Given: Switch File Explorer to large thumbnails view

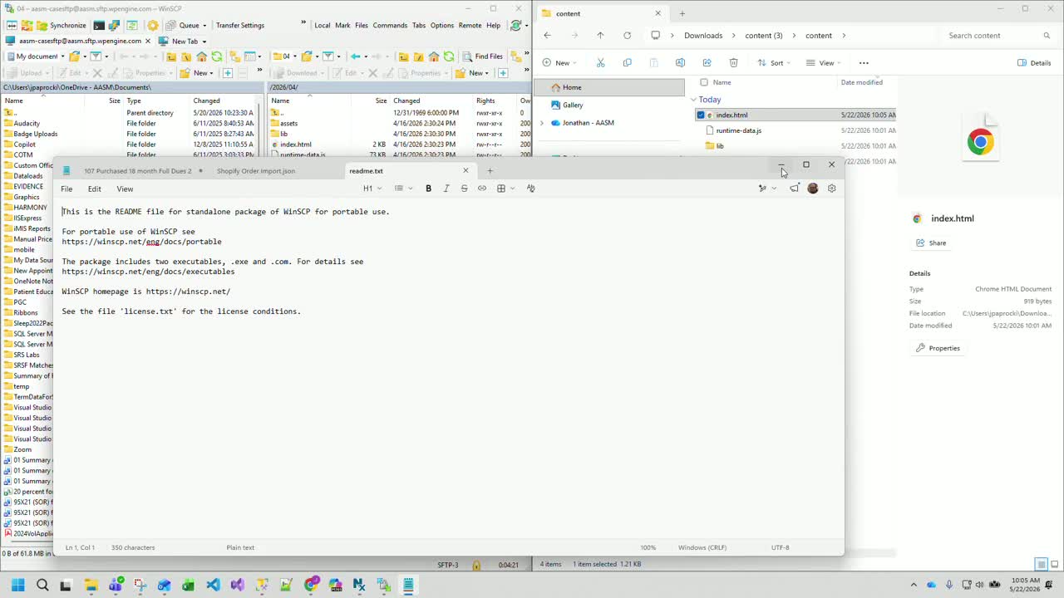Looking at the screenshot, I should (1053, 565).
